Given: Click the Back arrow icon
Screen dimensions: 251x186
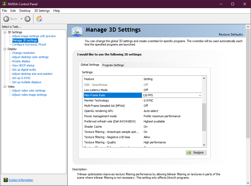Looking at the screenshot, I should tap(6, 19).
